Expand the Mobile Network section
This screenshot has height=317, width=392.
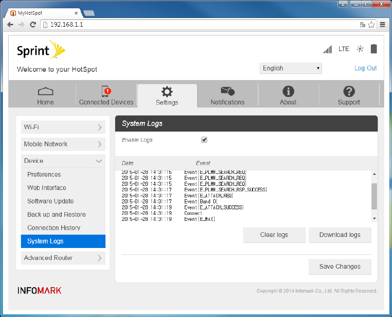tap(63, 144)
